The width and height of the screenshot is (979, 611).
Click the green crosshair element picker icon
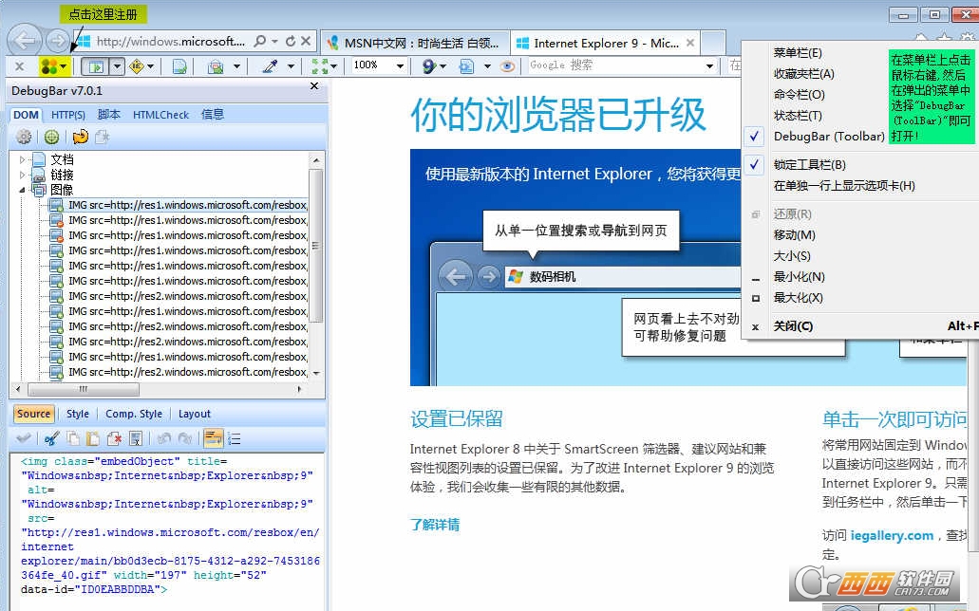(x=51, y=138)
